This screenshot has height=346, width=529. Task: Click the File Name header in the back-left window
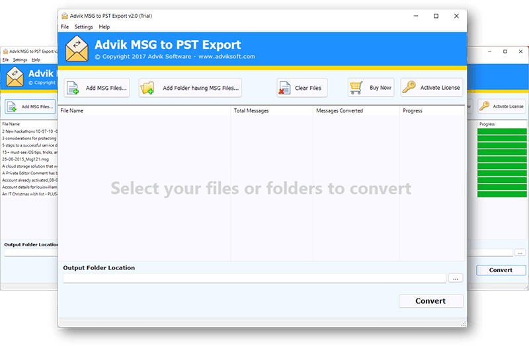pos(11,124)
